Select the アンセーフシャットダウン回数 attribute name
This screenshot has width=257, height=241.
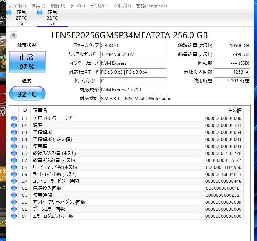tap(59, 202)
